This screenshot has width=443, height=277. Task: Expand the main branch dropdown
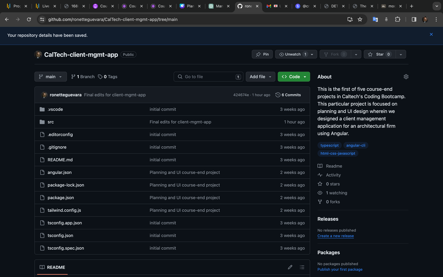click(50, 77)
